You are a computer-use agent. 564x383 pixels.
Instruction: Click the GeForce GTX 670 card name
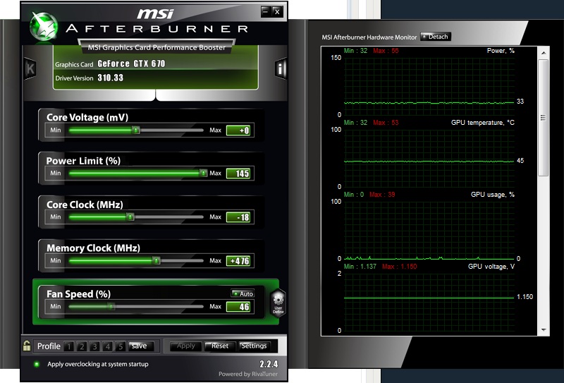click(x=131, y=63)
